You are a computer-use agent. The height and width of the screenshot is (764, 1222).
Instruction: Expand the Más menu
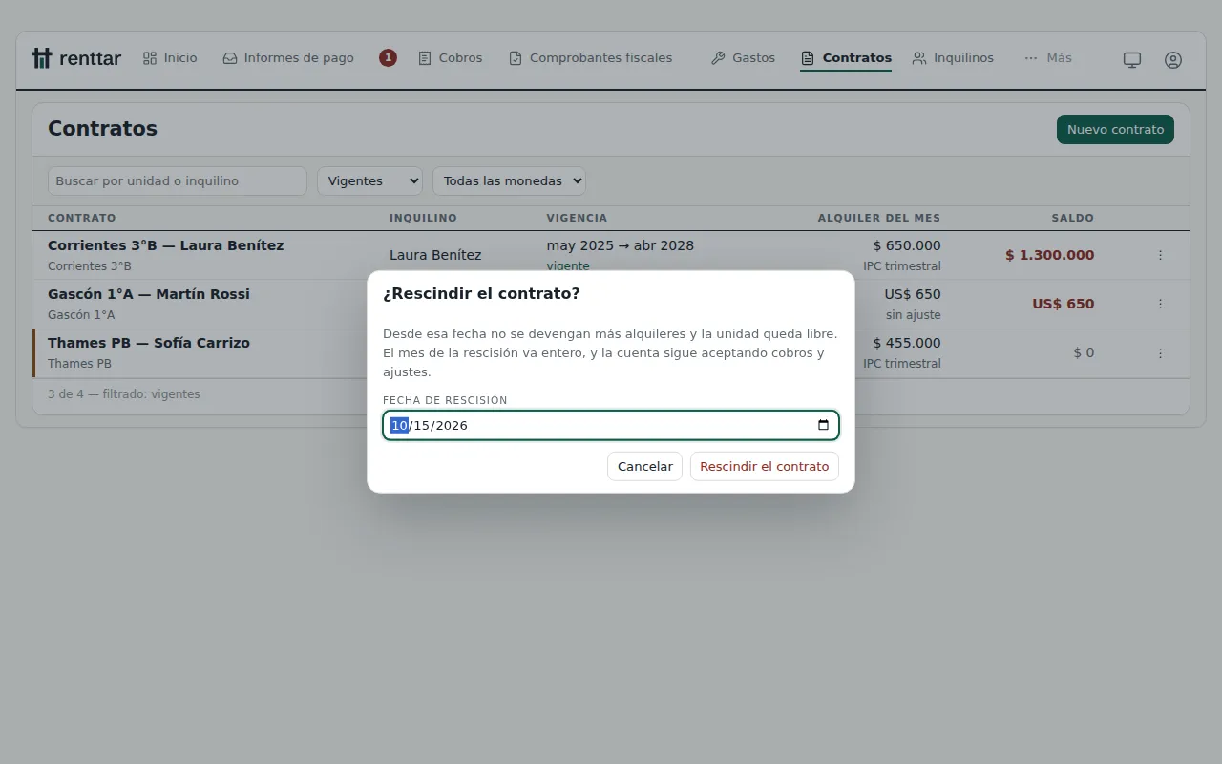pyautogui.click(x=1048, y=58)
